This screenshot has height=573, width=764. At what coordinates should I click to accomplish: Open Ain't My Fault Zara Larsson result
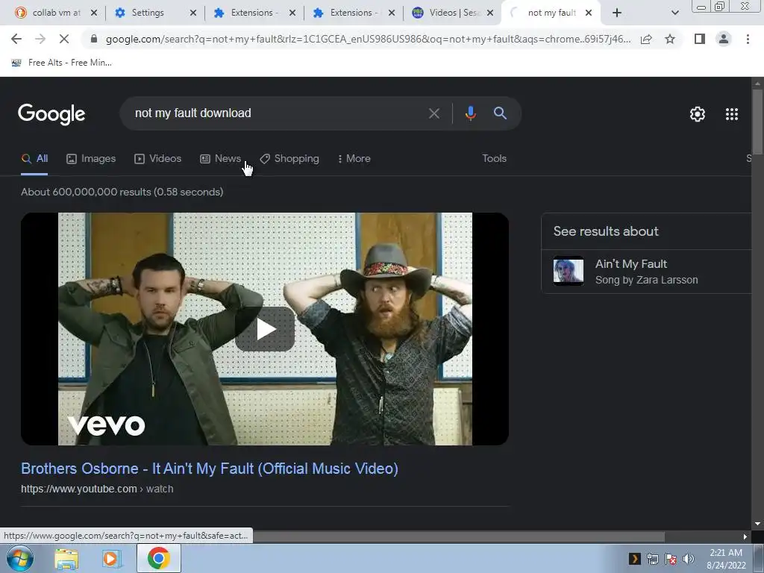[x=646, y=272]
